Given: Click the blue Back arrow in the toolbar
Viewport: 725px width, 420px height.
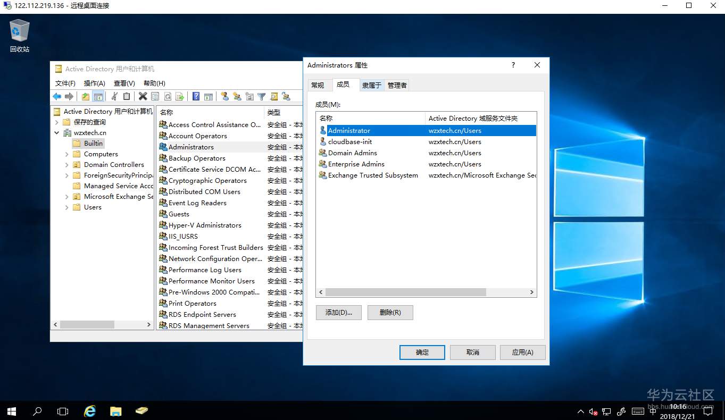Looking at the screenshot, I should click(57, 96).
